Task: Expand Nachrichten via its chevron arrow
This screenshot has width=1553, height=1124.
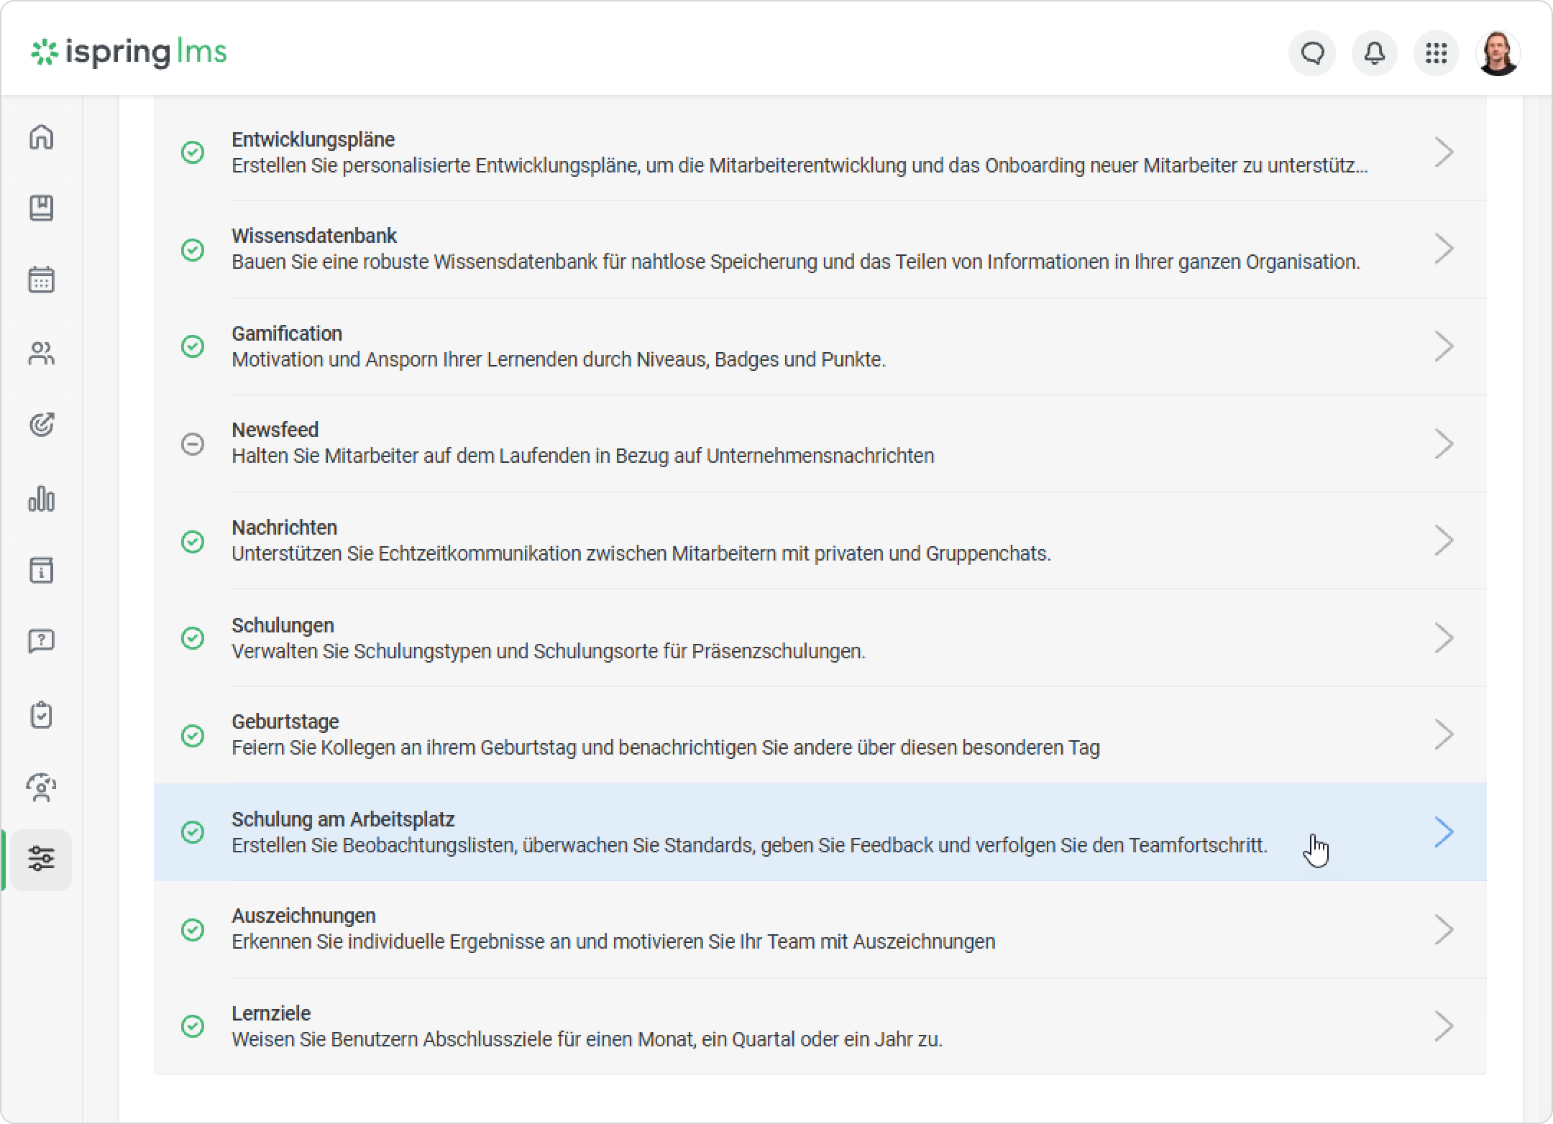Action: click(1444, 540)
